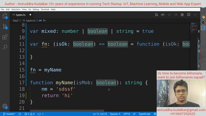Click line number 13 in the gutter
Screen dimensions: 206x116
click(22, 57)
